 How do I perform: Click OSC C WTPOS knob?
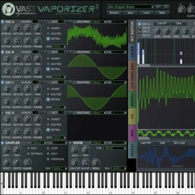(7, 101)
